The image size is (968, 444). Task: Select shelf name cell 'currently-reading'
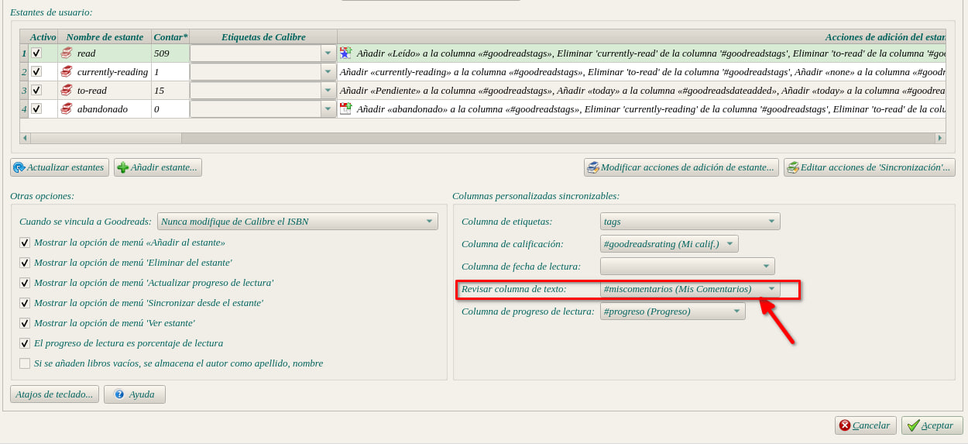pyautogui.click(x=105, y=72)
